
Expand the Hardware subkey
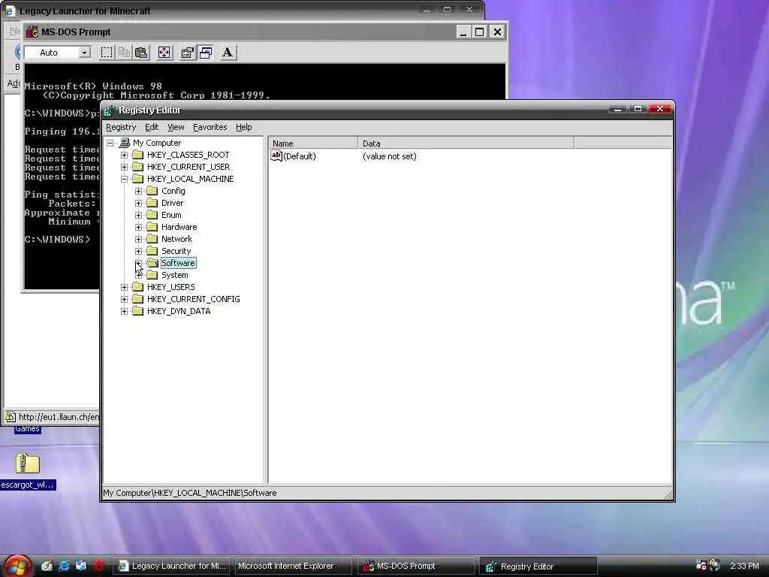(x=139, y=227)
